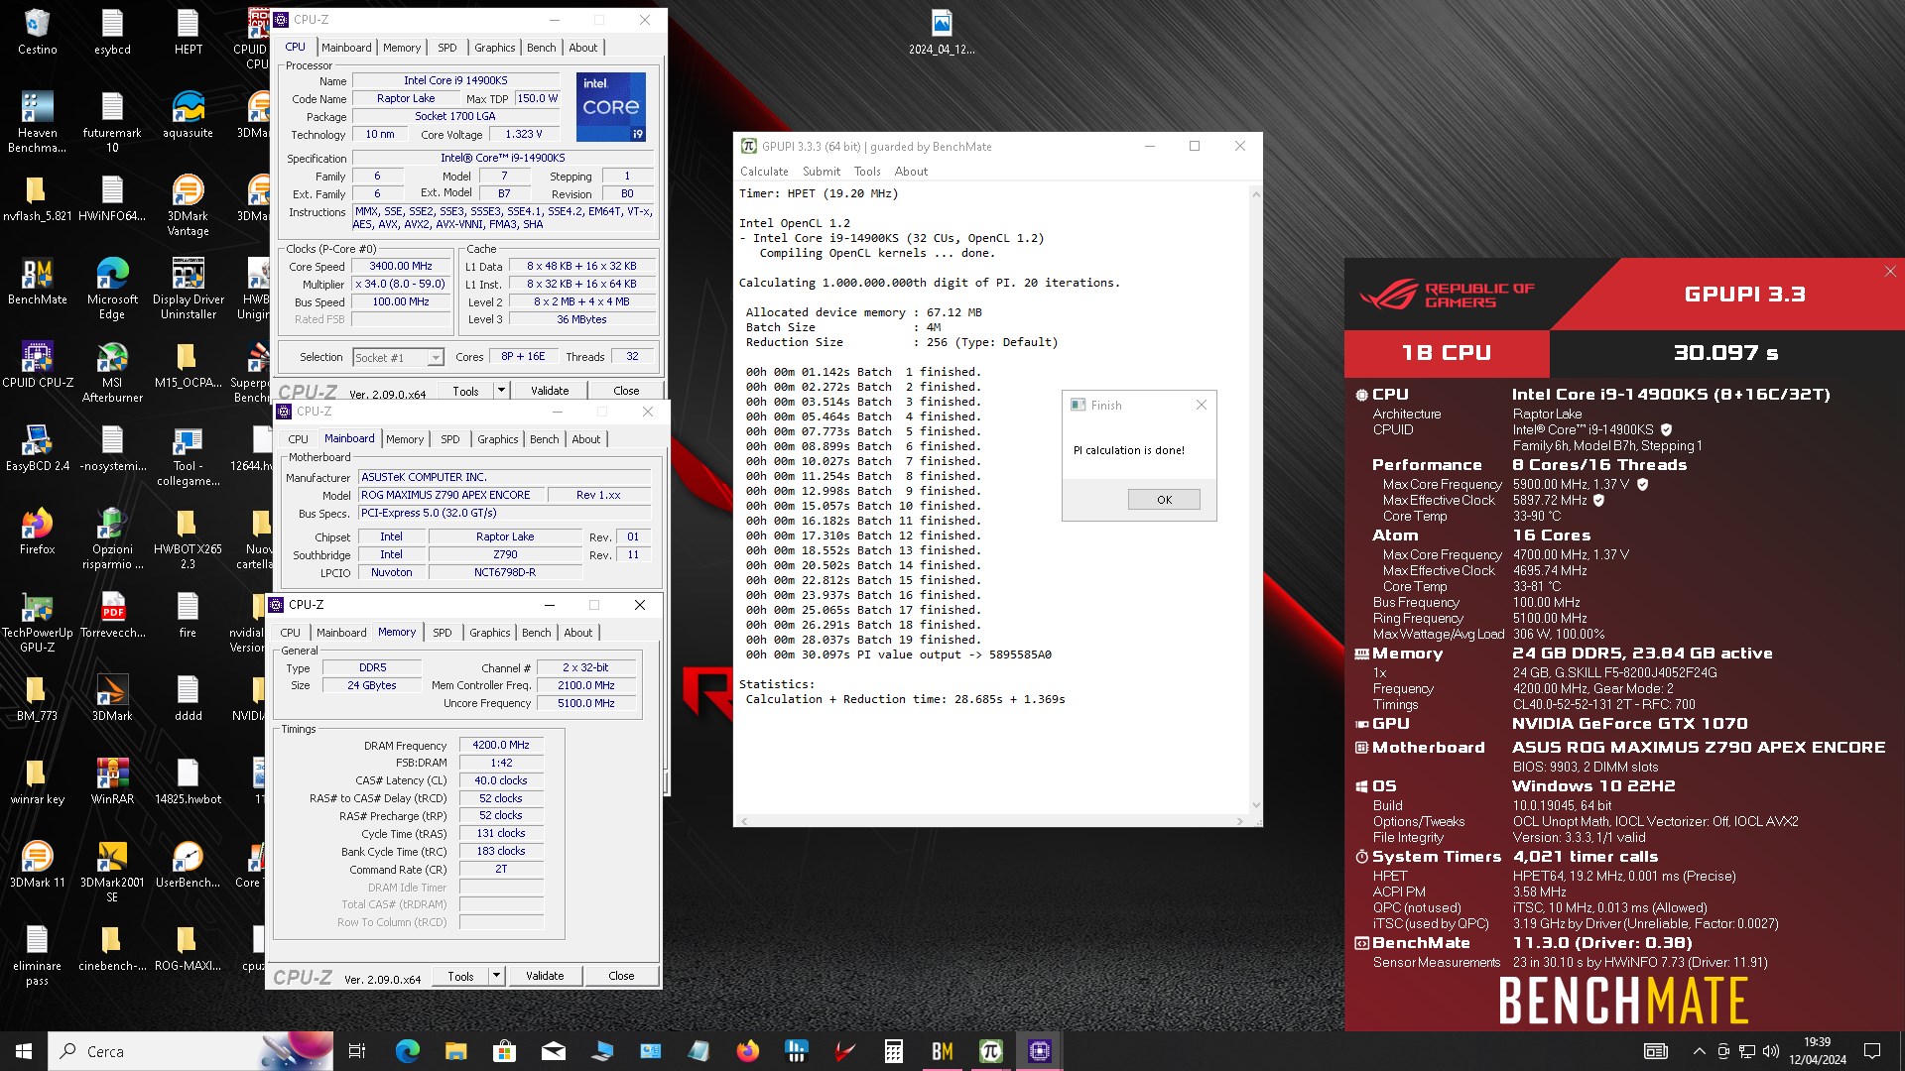The width and height of the screenshot is (1905, 1071).
Task: Select the 2024_04_12 image file on desktop
Action: [942, 32]
